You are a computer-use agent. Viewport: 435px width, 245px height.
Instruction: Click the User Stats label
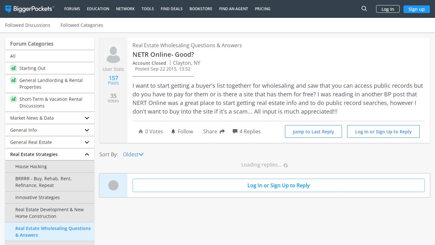pos(113,69)
